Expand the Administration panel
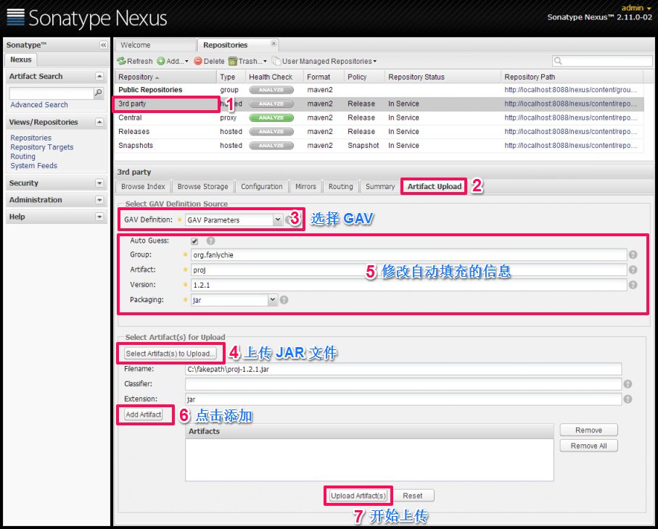The width and height of the screenshot is (658, 529). [99, 200]
